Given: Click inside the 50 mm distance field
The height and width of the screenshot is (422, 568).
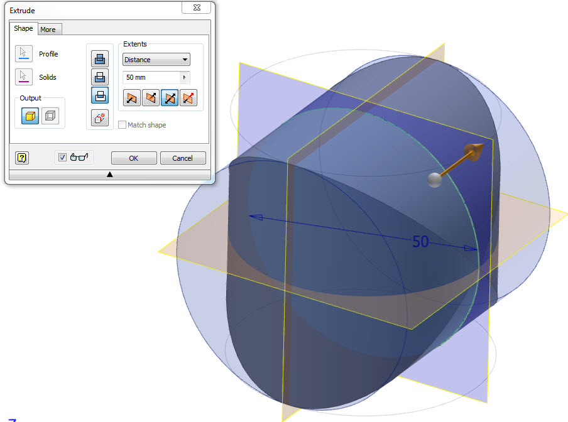Looking at the screenshot, I should (x=143, y=78).
